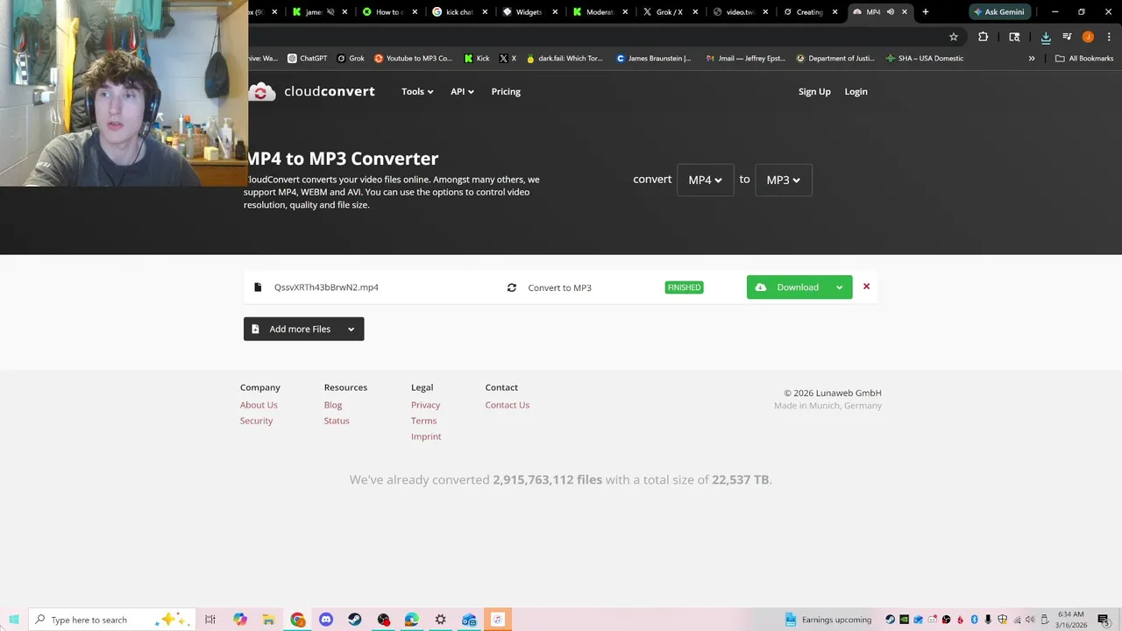1122x631 pixels.
Task: Open the media controls icon in Chrome toolbar
Action: coord(1067,37)
